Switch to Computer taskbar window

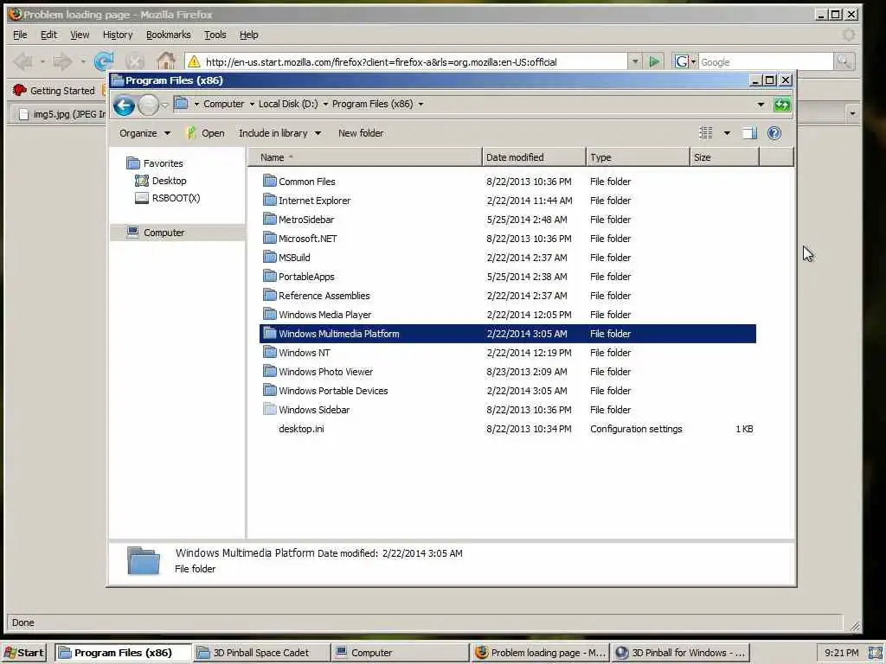[x=400, y=653]
